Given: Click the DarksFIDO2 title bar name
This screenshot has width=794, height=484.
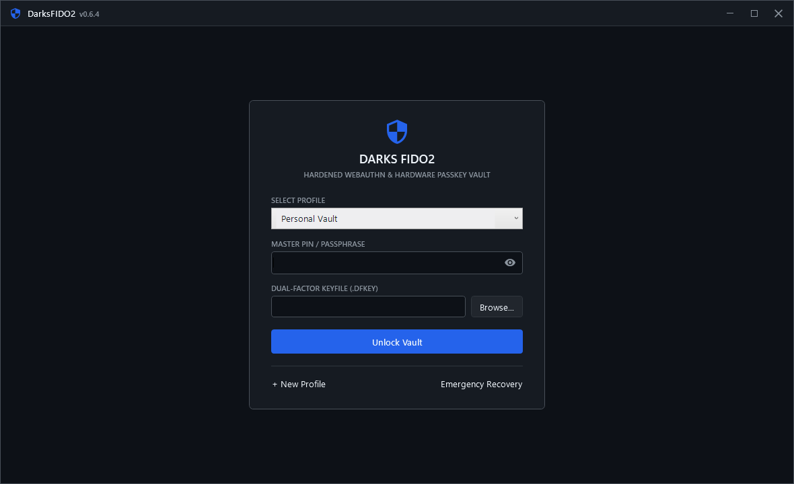Looking at the screenshot, I should 52,13.
